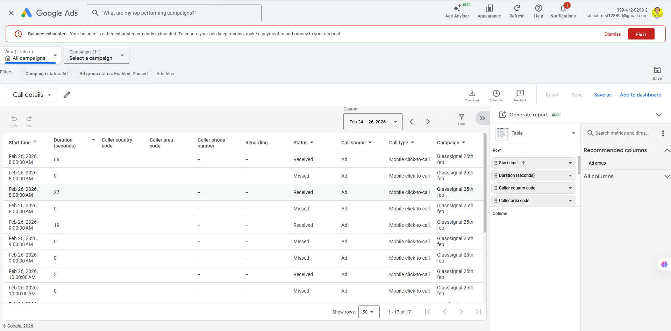Click the Refresh icon in header
The width and height of the screenshot is (671, 331).
pyautogui.click(x=516, y=8)
